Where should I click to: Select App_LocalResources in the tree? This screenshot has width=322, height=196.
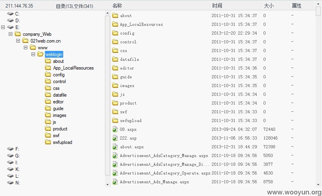coord(73,68)
